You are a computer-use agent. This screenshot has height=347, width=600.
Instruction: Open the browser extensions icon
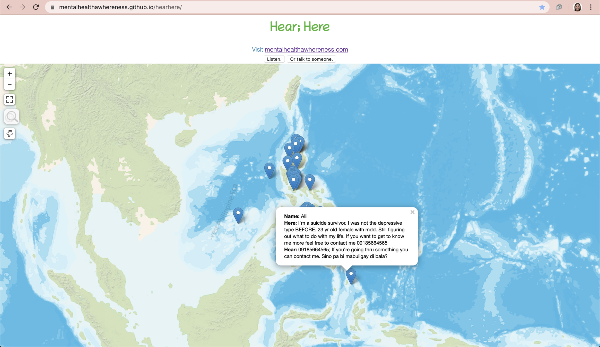point(559,7)
